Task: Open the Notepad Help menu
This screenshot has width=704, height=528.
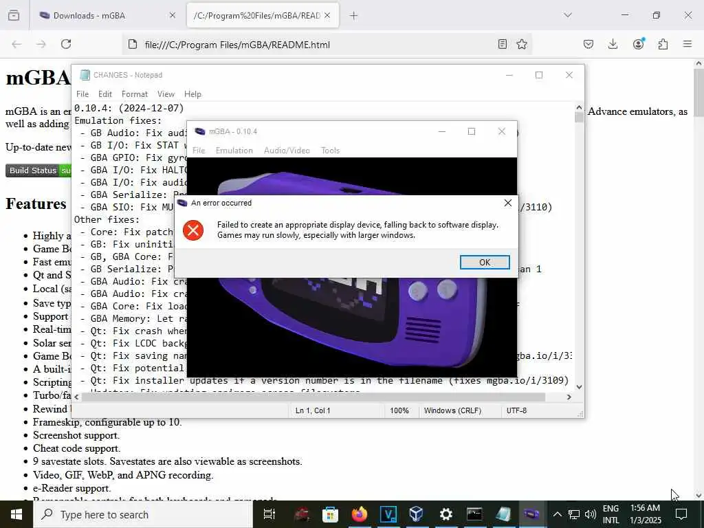Action: coord(192,93)
